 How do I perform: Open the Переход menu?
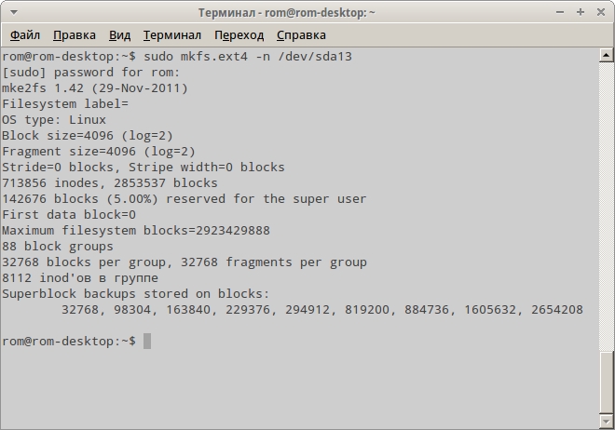pyautogui.click(x=239, y=35)
